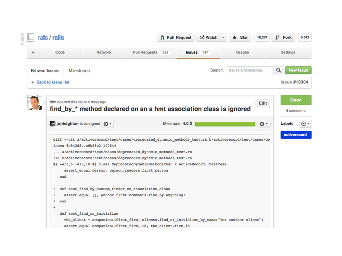Expand the Watch dropdown arrow
Image resolution: width=342 pixels, height=256 pixels.
pyautogui.click(x=224, y=38)
